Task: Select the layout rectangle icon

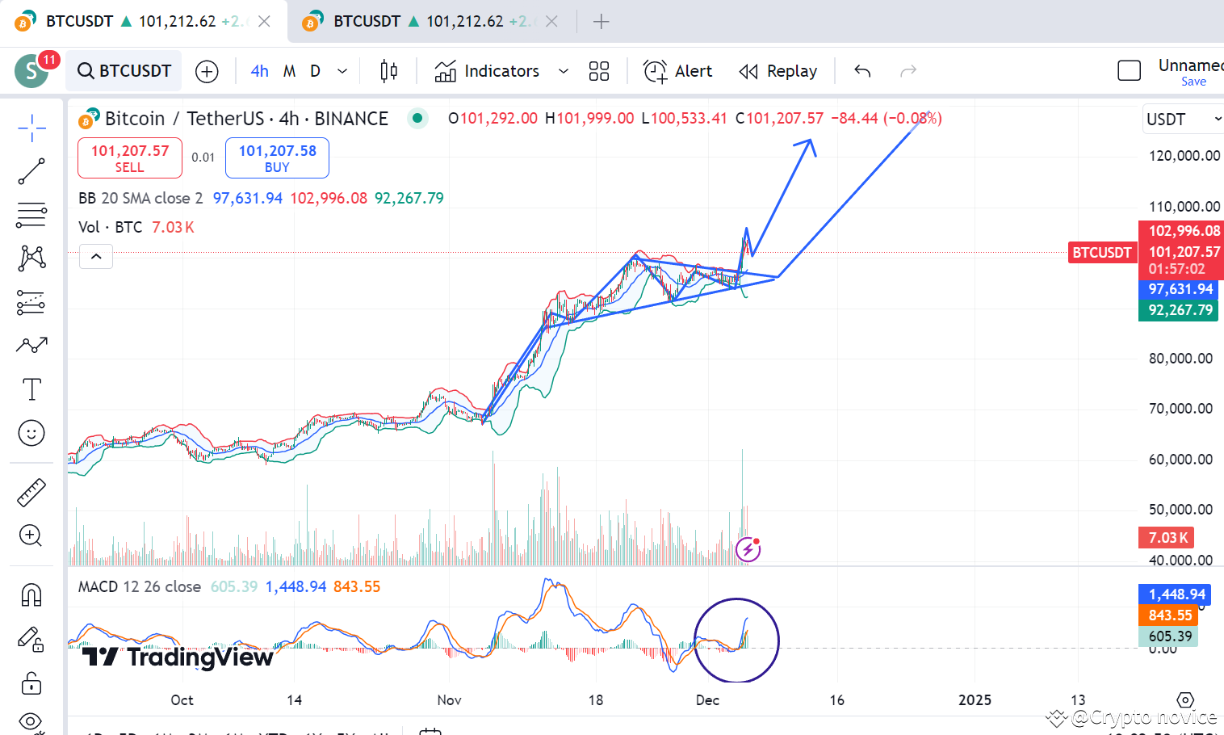Action: click(1129, 71)
